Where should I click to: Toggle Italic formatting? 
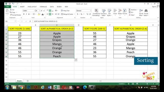[x=26, y=14]
